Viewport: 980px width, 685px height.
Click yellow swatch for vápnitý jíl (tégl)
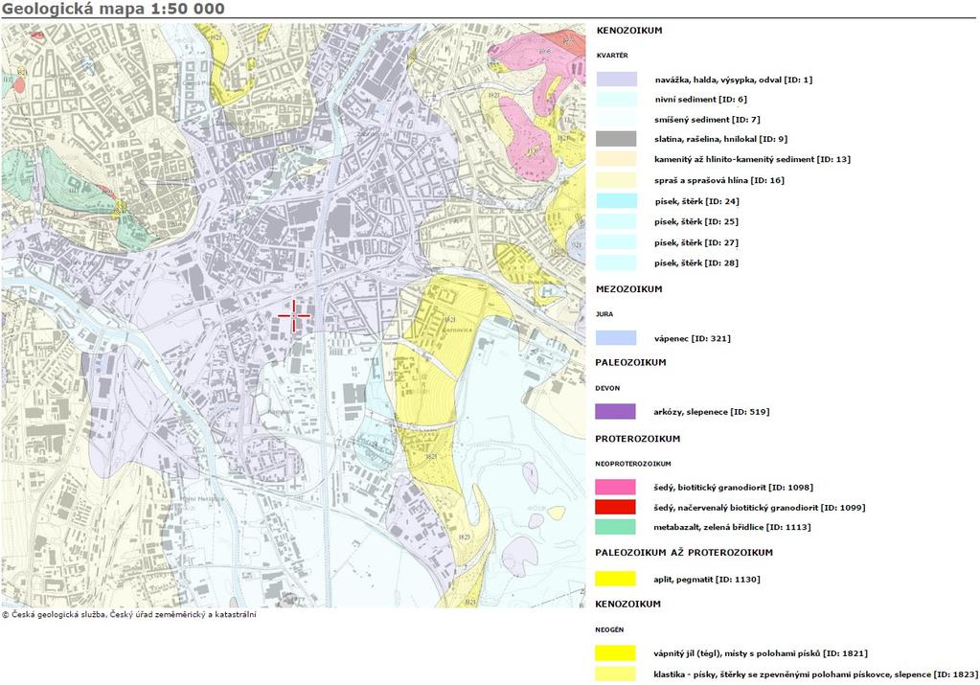click(616, 653)
